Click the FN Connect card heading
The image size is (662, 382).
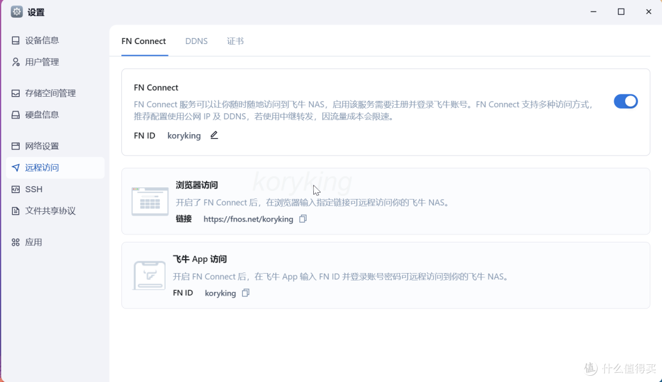(x=156, y=88)
